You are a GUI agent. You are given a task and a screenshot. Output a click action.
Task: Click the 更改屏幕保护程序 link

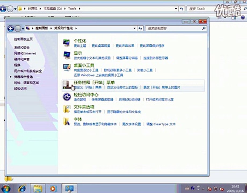(152, 46)
